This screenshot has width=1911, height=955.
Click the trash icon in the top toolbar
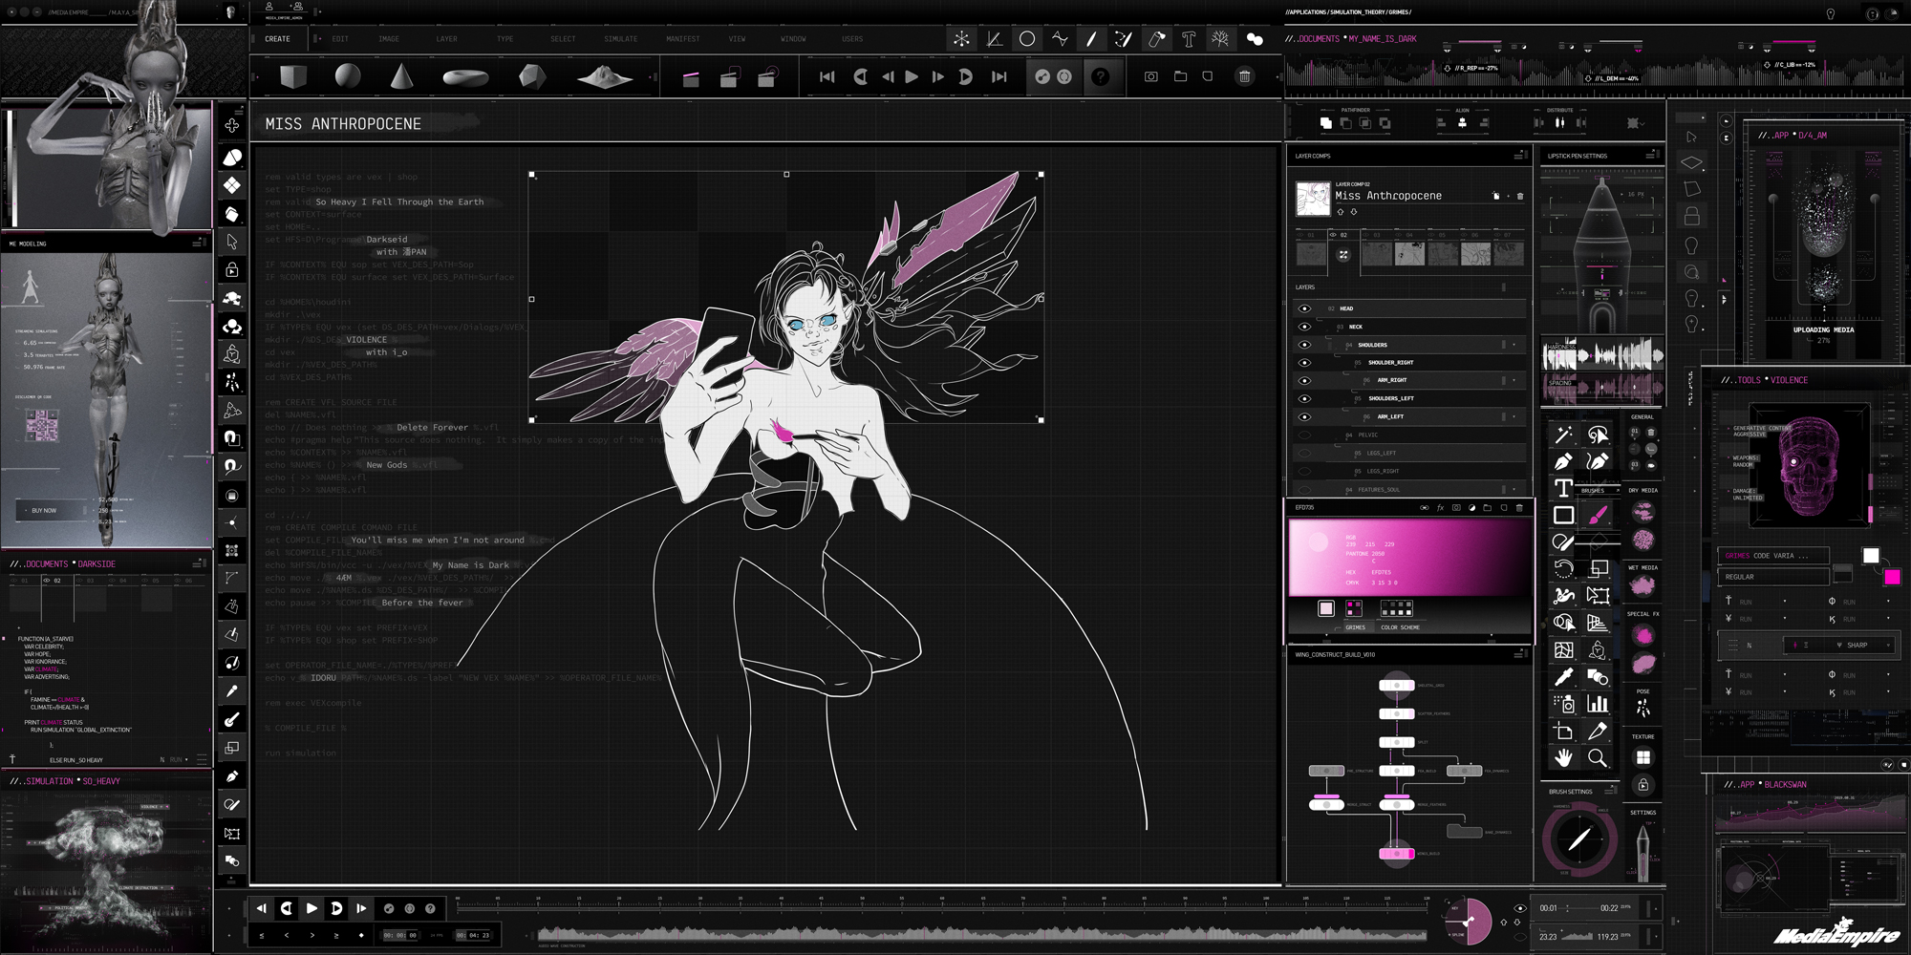pos(1244,76)
